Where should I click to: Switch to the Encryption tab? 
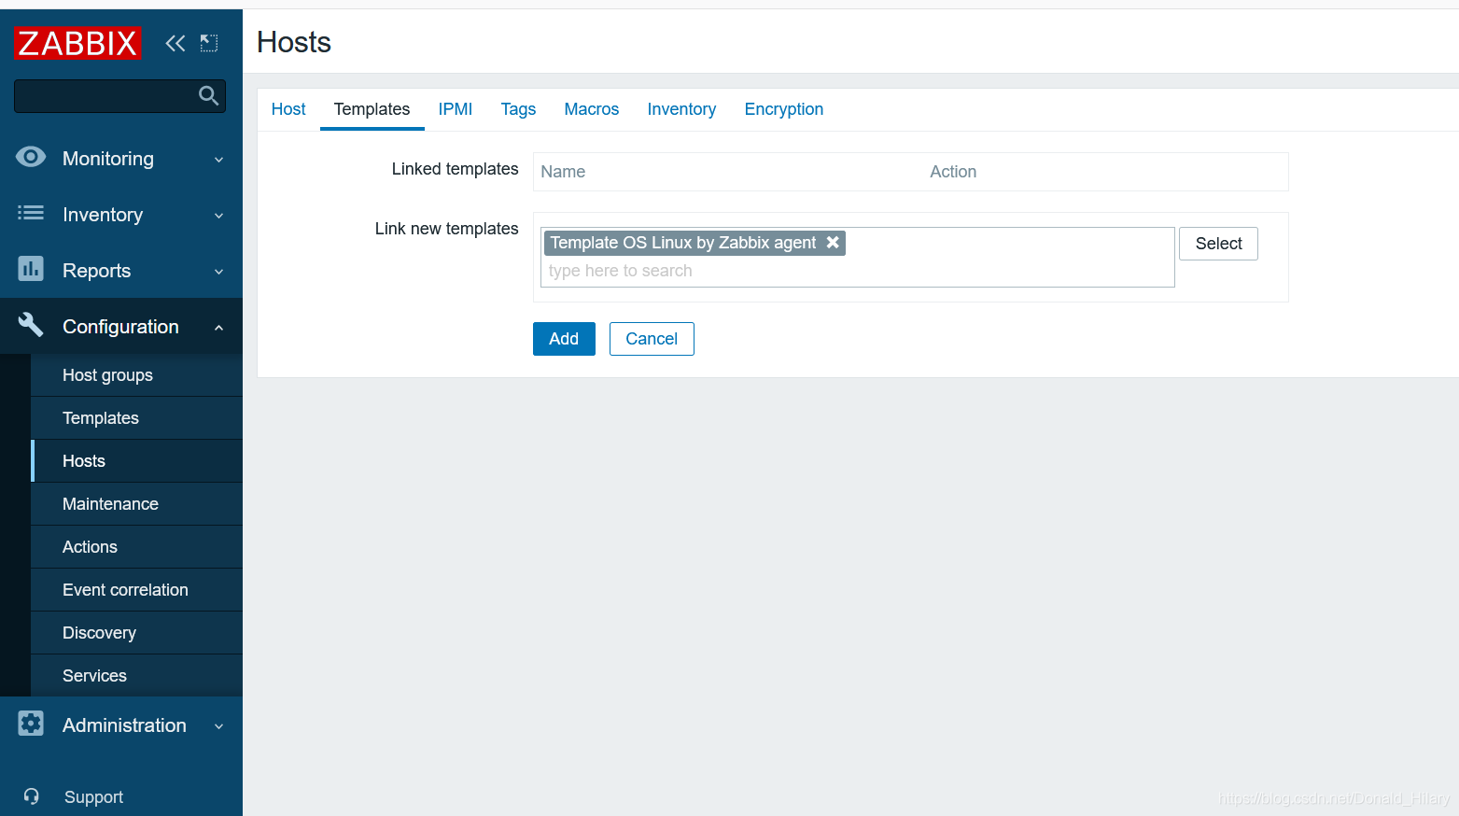pyautogui.click(x=784, y=109)
